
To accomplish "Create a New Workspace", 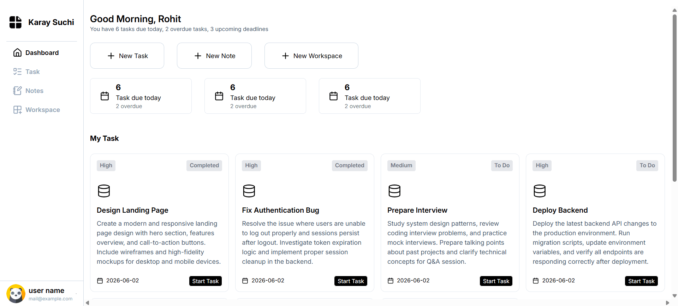I will 311,56.
